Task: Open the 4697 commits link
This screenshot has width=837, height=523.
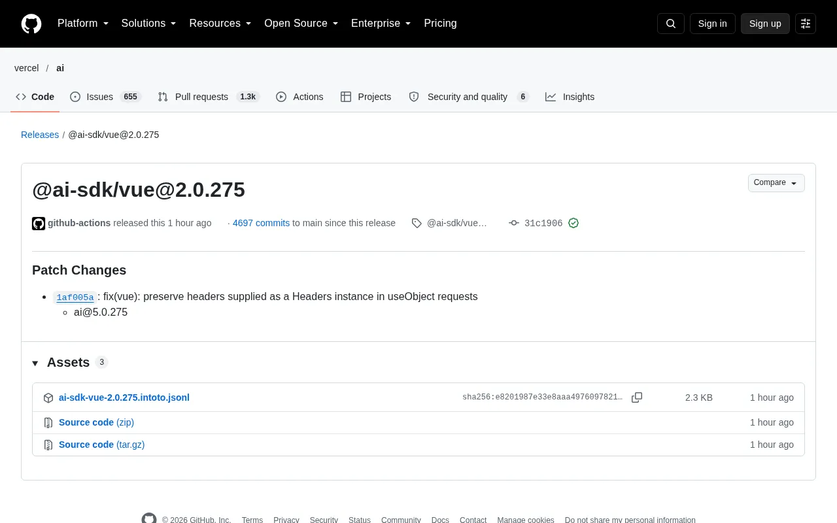Action: [x=261, y=223]
